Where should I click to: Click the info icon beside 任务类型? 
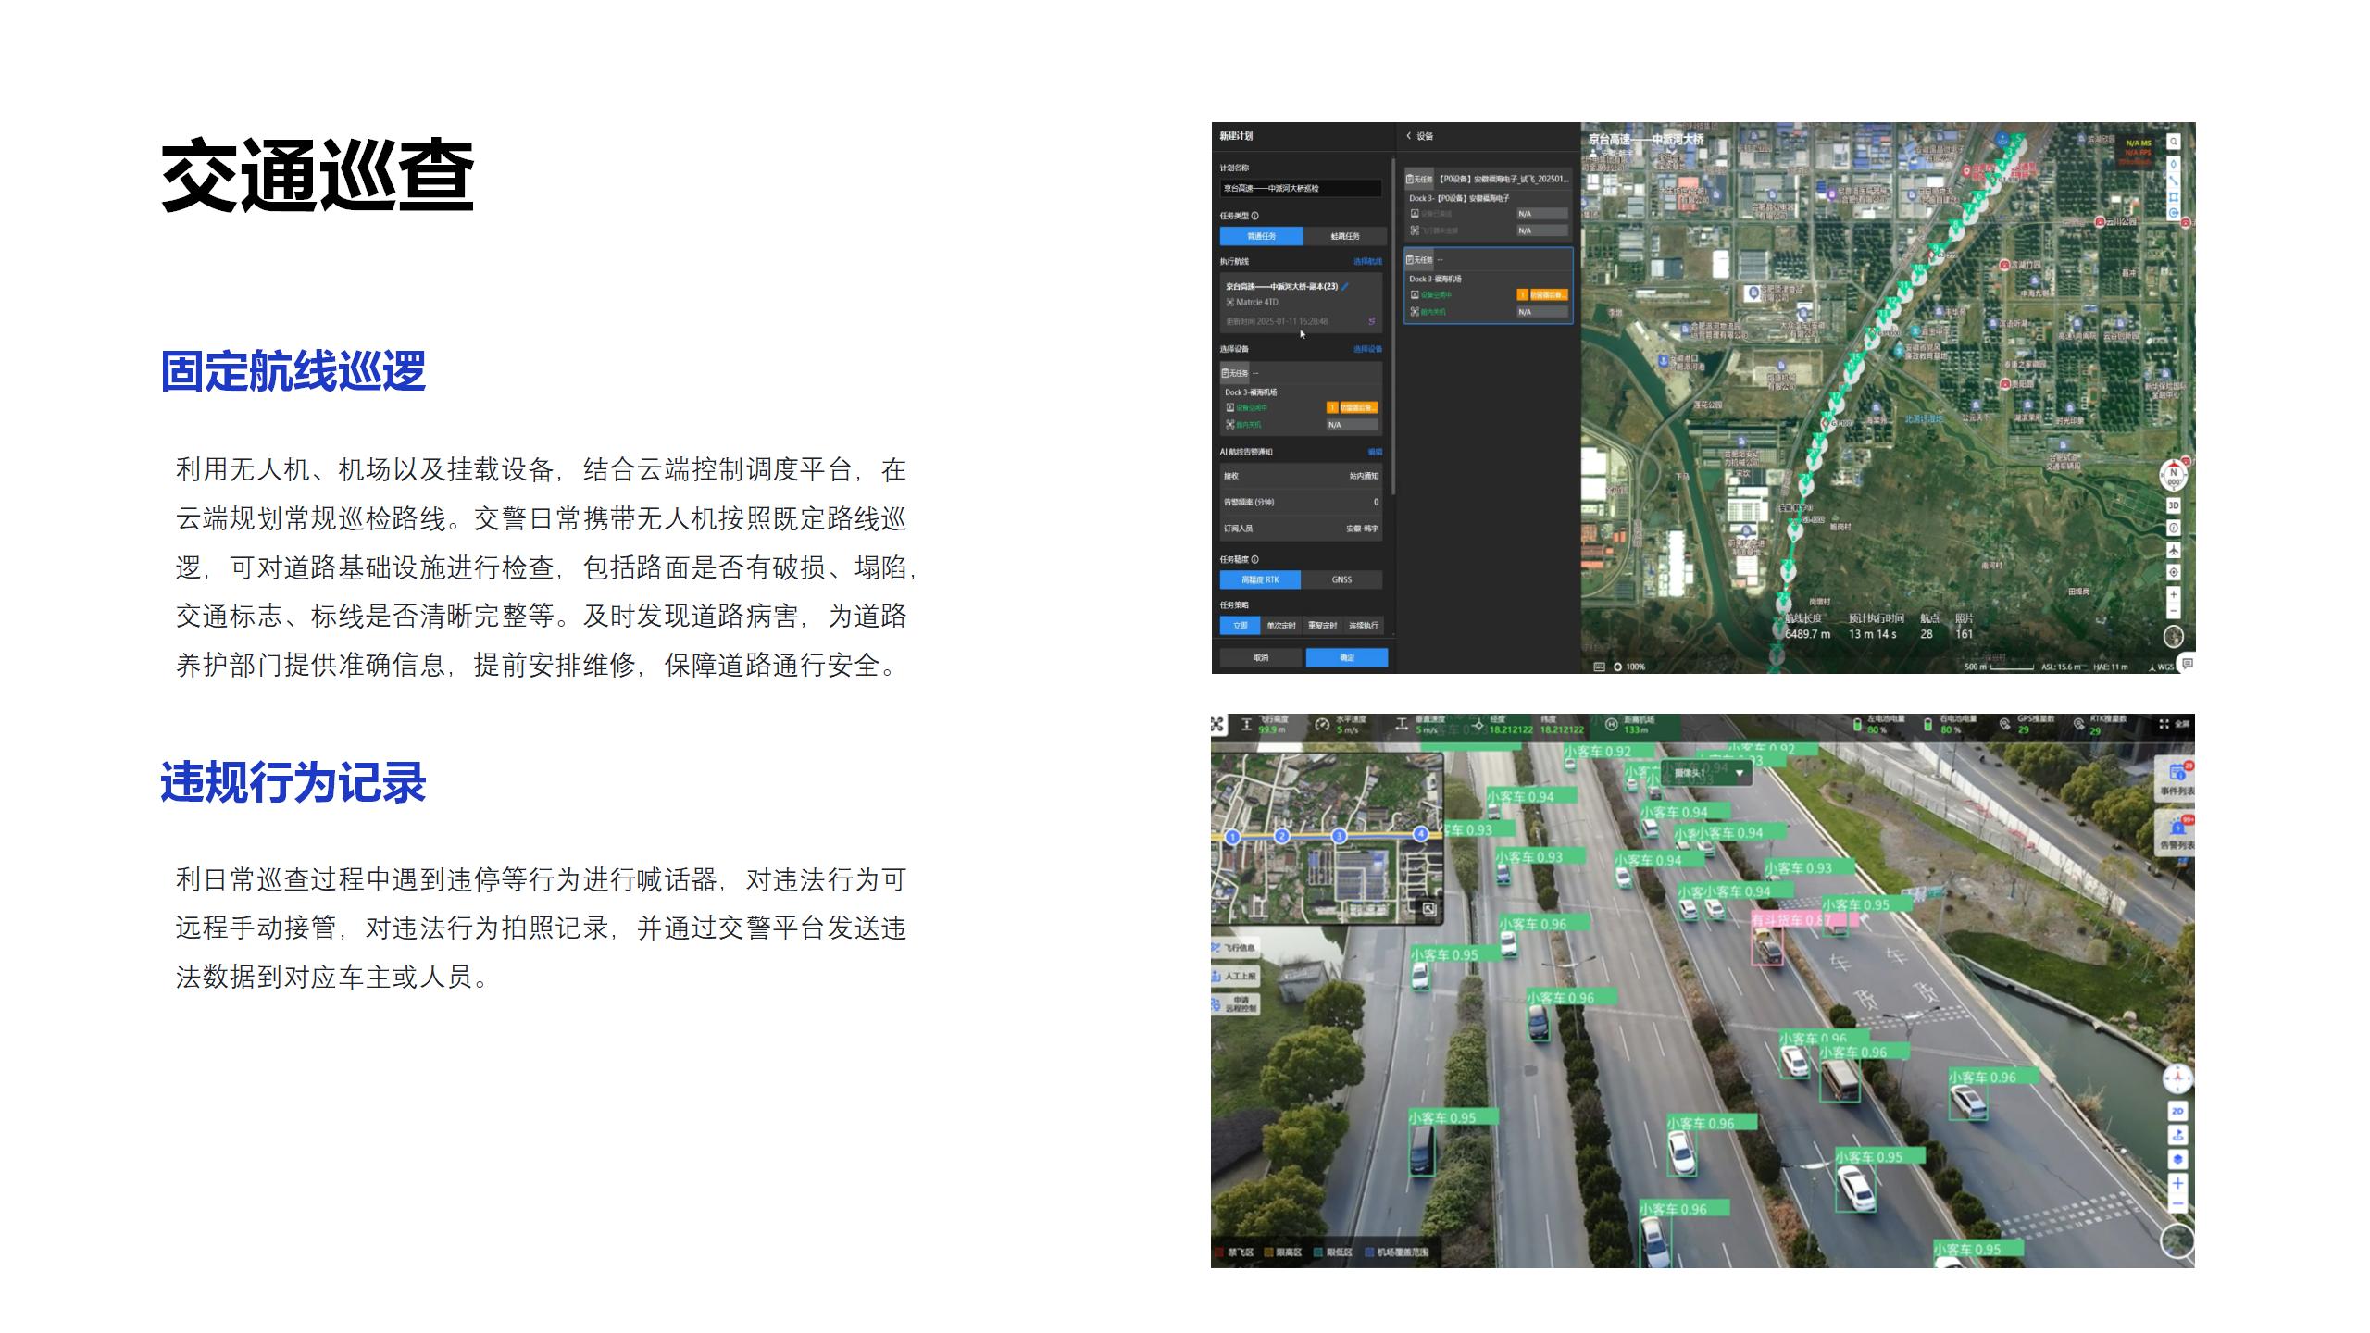(1255, 216)
